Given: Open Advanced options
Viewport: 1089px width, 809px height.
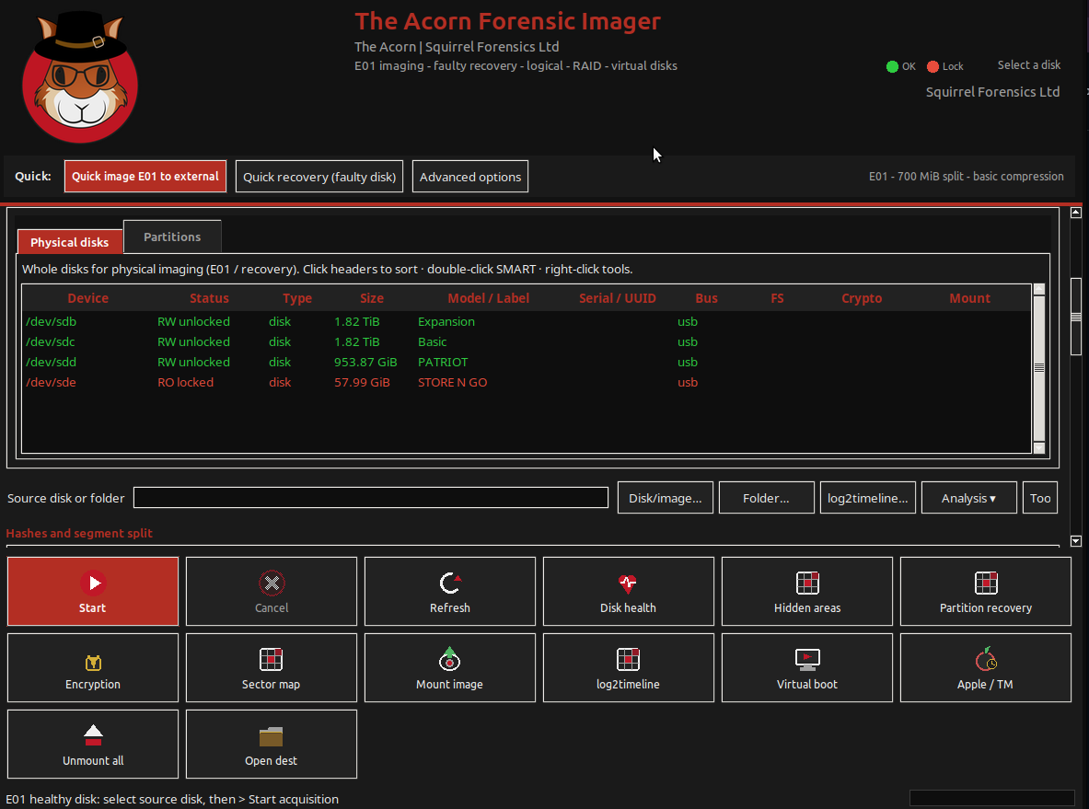Looking at the screenshot, I should (x=470, y=177).
